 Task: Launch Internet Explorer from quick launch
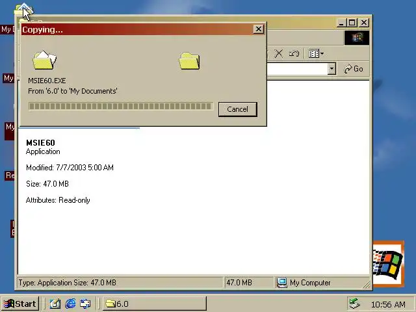point(70,304)
